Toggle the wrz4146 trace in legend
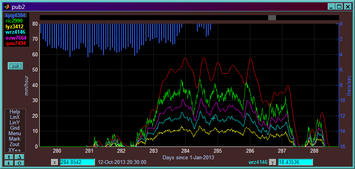 (16, 32)
